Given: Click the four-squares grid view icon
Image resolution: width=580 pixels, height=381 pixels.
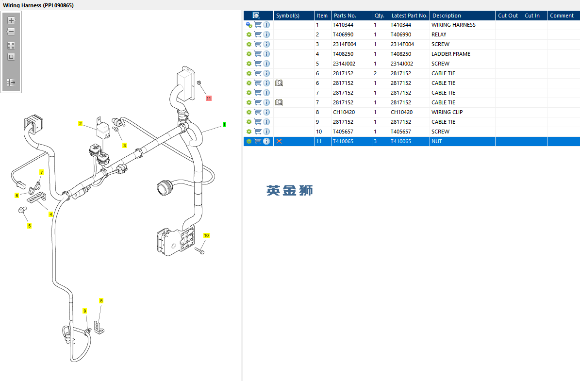Looking at the screenshot, I should pos(11,46).
